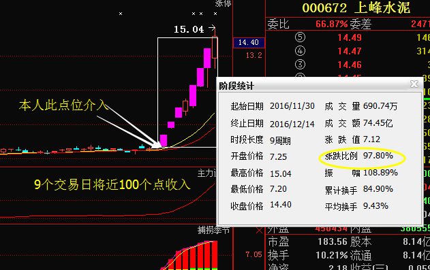
Task: Click the 阶段统计 dialog title bar
Action: click(320, 86)
